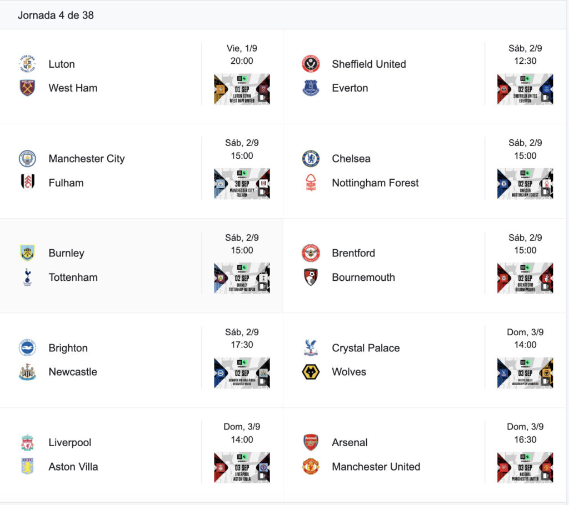This screenshot has width=569, height=505.
Task: Click the Nottingham Forest tree crest
Action: (x=311, y=183)
